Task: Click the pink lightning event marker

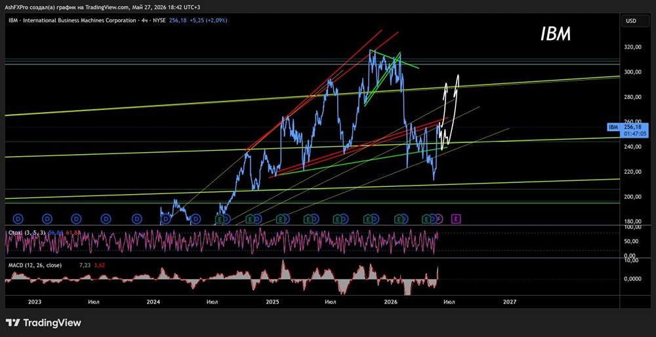Action: [439, 218]
